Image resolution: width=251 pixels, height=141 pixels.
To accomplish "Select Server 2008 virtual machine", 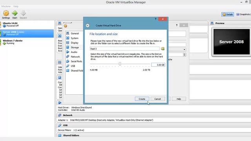I will tap(27, 33).
